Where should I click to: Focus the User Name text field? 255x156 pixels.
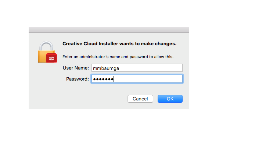click(x=137, y=68)
